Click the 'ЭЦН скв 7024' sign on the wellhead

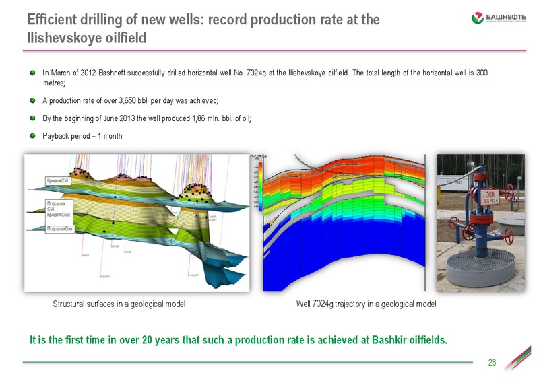tap(490, 197)
